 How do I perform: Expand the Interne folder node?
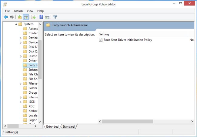(x=21, y=98)
